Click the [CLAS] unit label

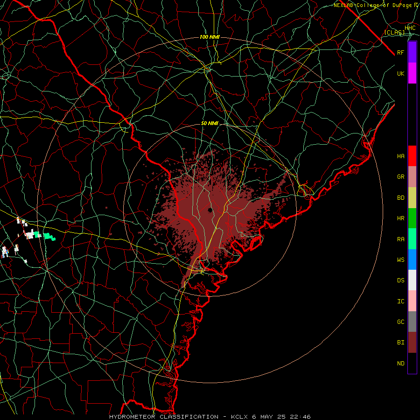coord(394,32)
